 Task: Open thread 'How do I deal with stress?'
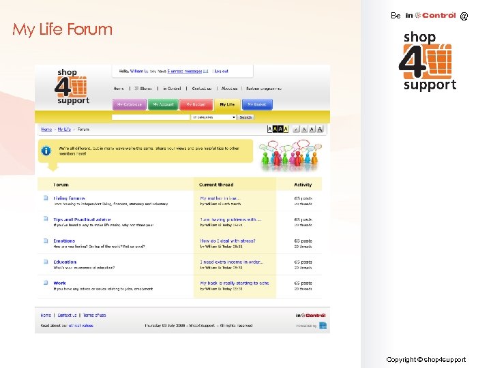[x=228, y=241]
